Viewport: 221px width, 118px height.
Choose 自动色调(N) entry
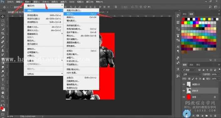pos(44,15)
